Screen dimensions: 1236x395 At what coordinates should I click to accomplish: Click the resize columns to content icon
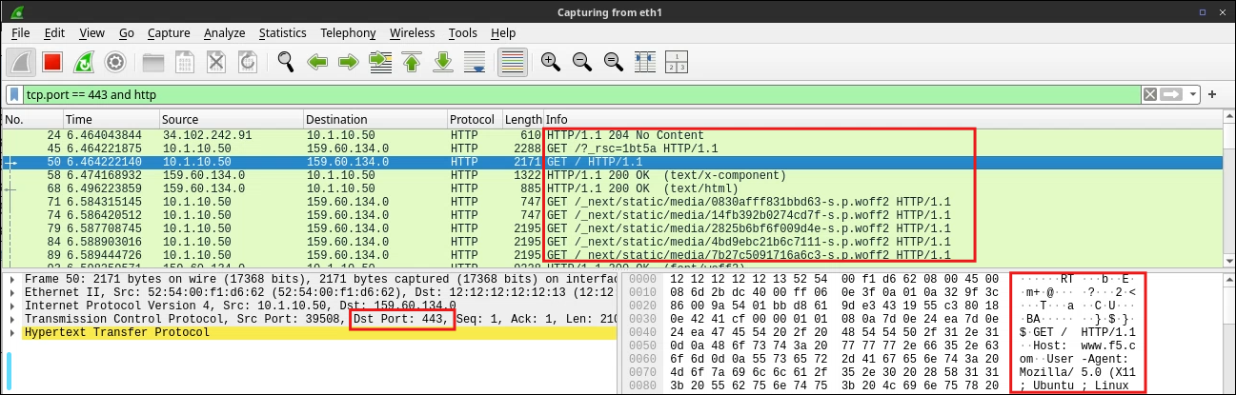click(644, 62)
